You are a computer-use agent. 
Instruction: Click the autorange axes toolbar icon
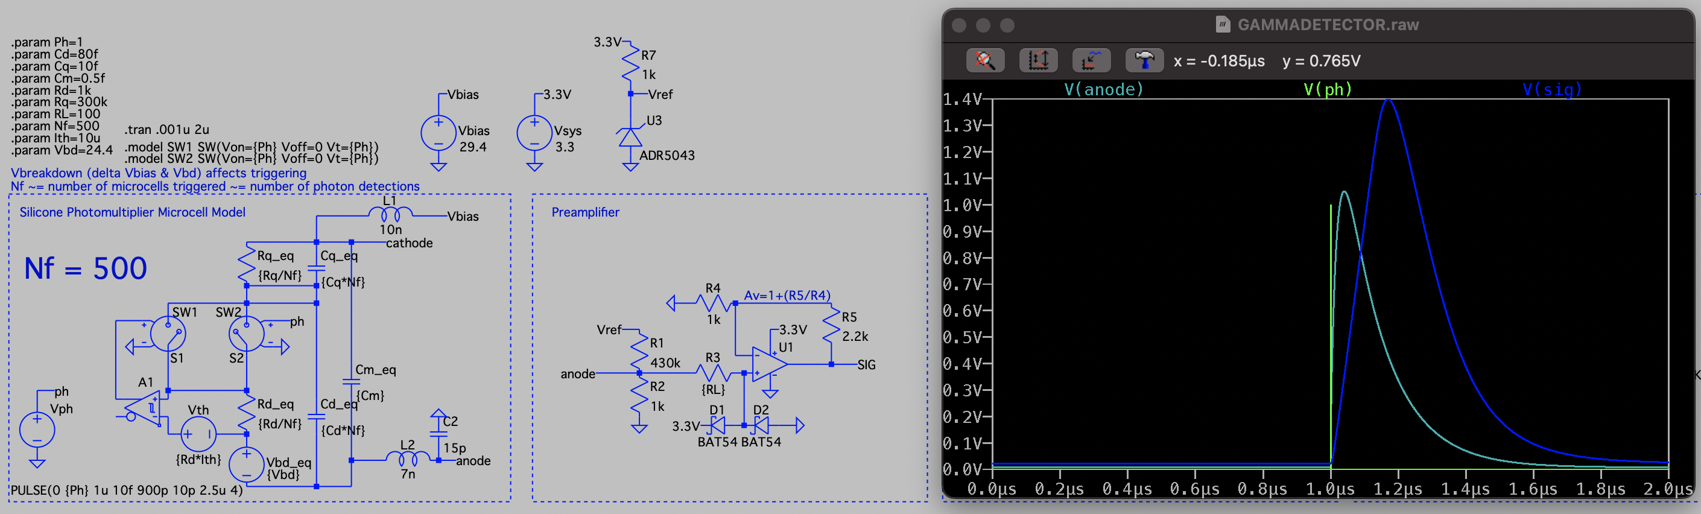pos(1038,61)
